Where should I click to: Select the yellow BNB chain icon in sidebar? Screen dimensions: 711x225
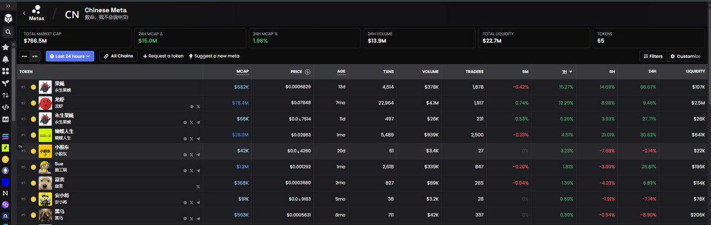point(5,159)
